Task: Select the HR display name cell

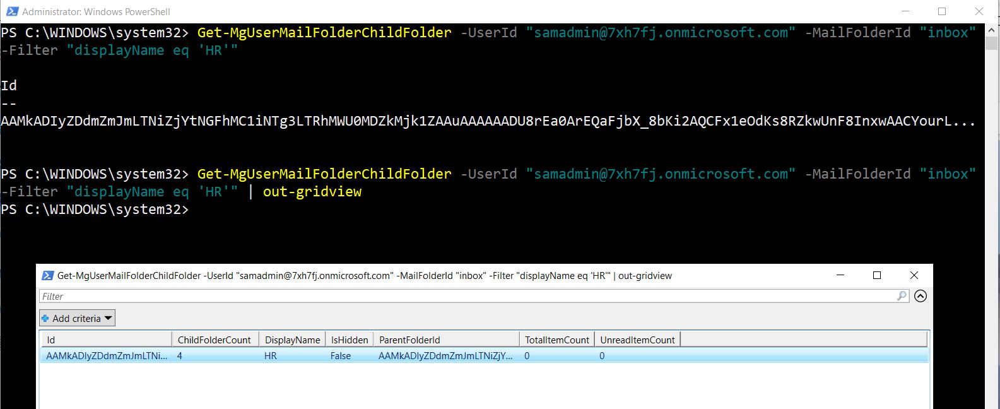Action: (271, 356)
